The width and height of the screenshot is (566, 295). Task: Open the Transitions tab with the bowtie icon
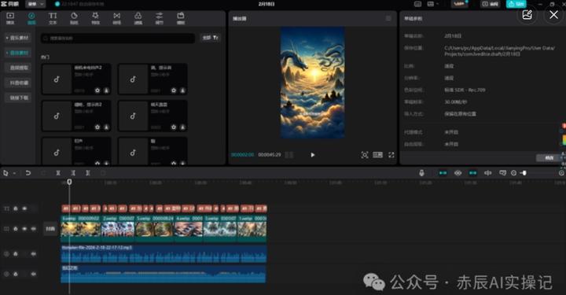116,18
